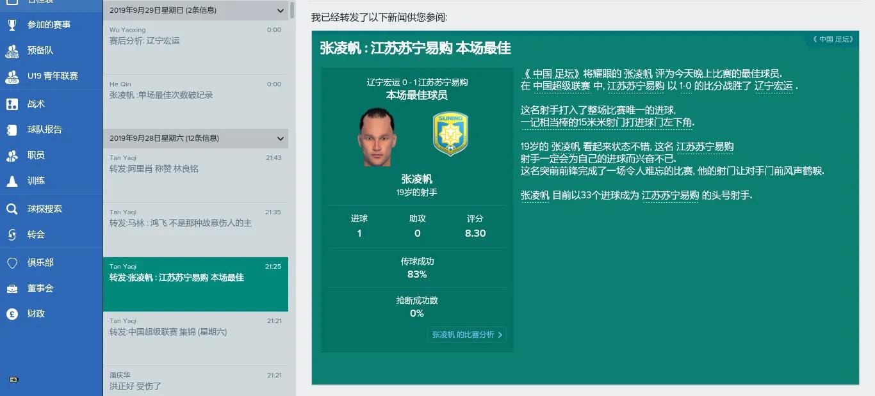Collapse the 2019年9月29日 messages group
875x396 pixels.
click(x=279, y=10)
